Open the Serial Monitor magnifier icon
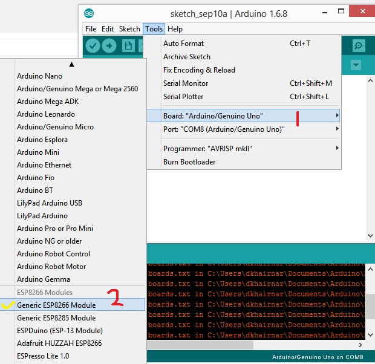Viewport: 375px width, 364px height. point(359,45)
